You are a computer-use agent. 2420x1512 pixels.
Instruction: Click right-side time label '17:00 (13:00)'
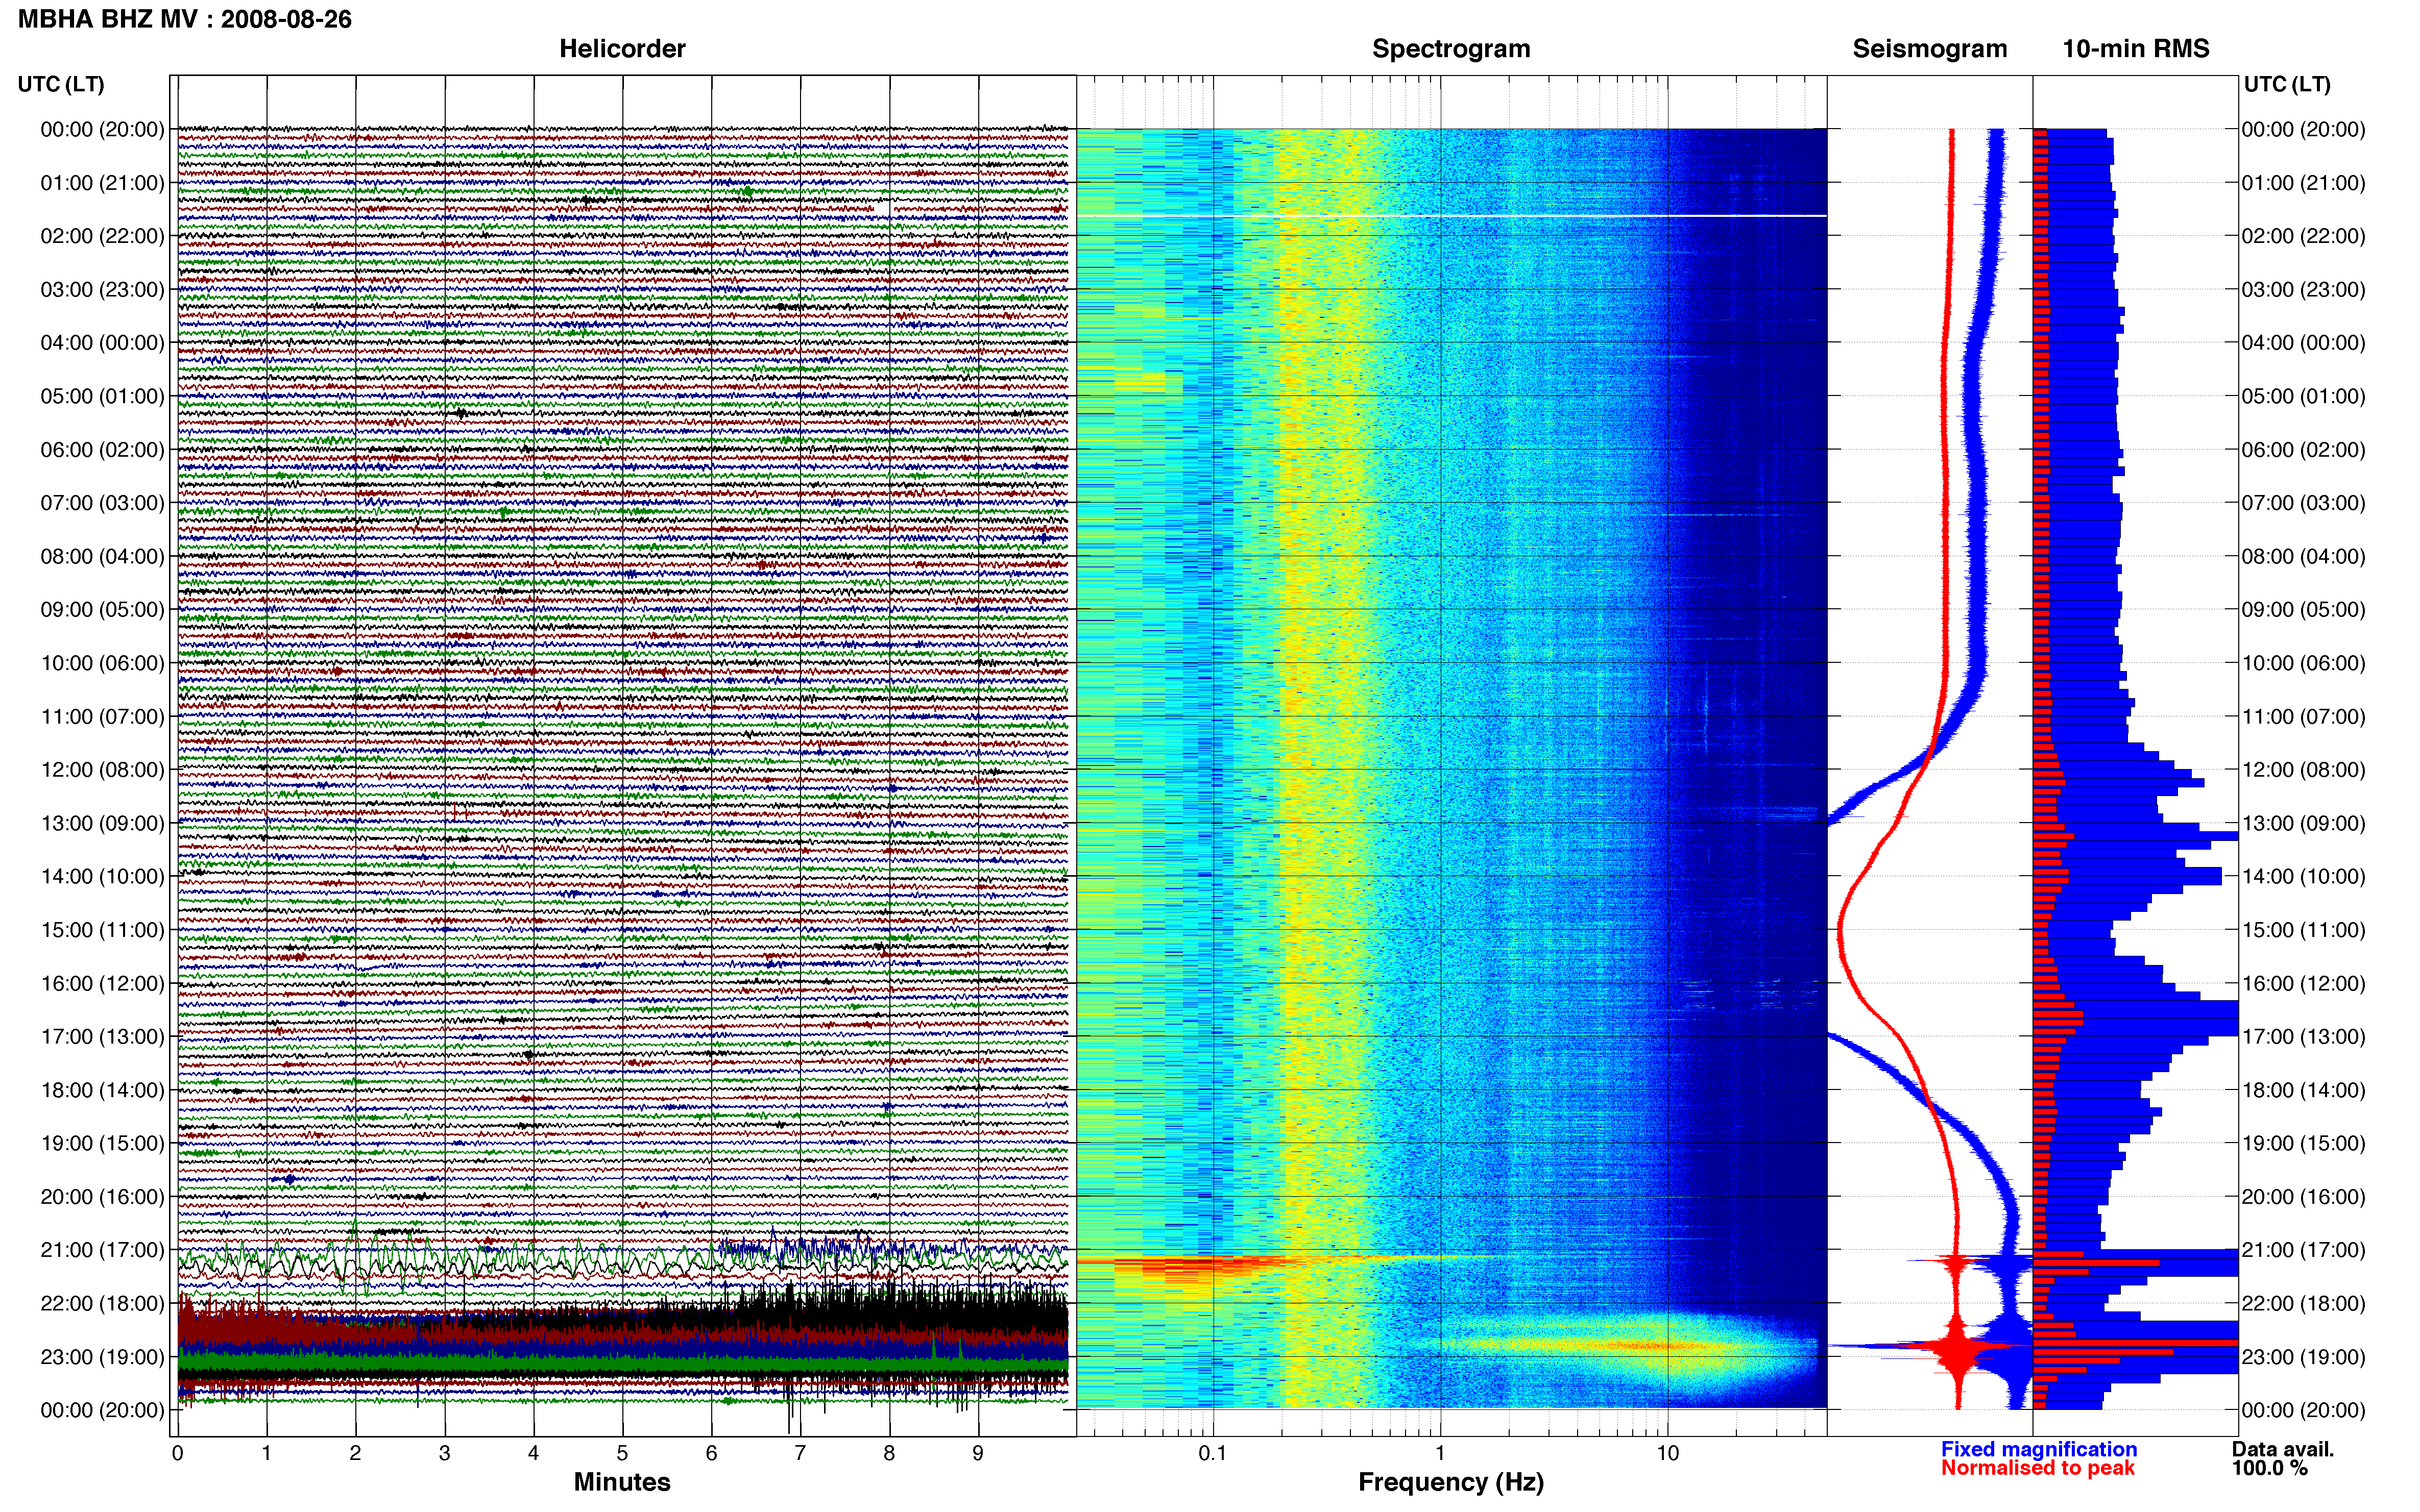click(2304, 1037)
